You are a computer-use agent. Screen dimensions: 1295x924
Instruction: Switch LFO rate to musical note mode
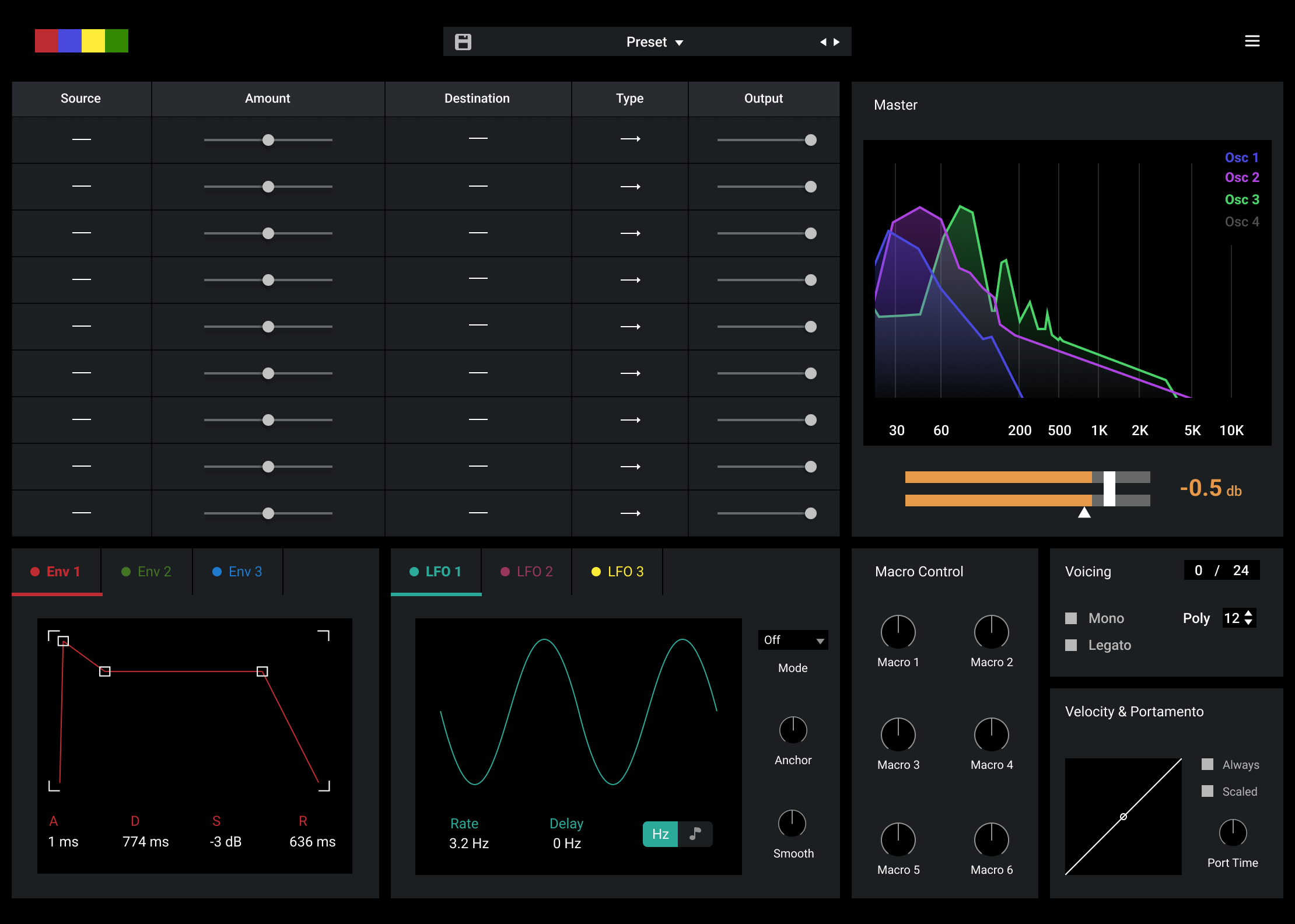(695, 834)
